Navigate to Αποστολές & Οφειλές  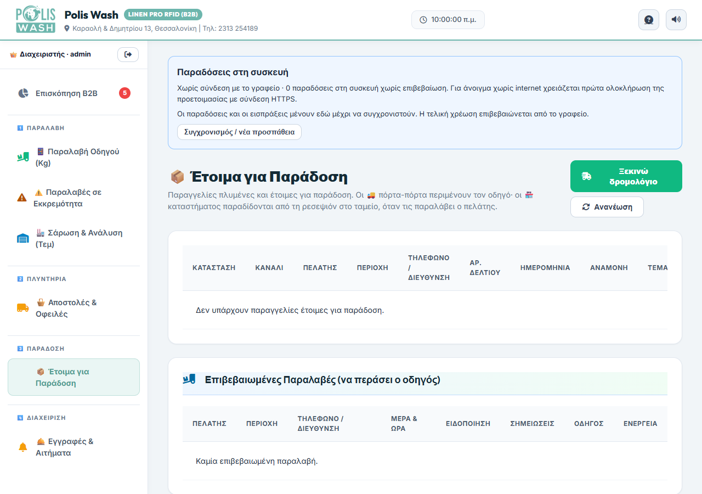click(73, 308)
